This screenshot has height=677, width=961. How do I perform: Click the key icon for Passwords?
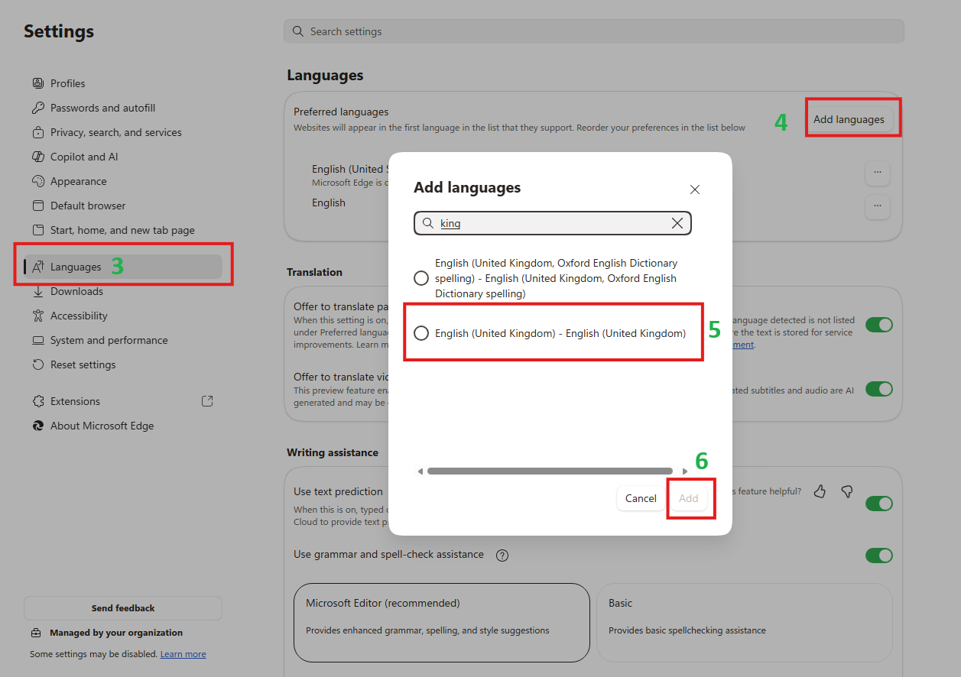pyautogui.click(x=38, y=108)
